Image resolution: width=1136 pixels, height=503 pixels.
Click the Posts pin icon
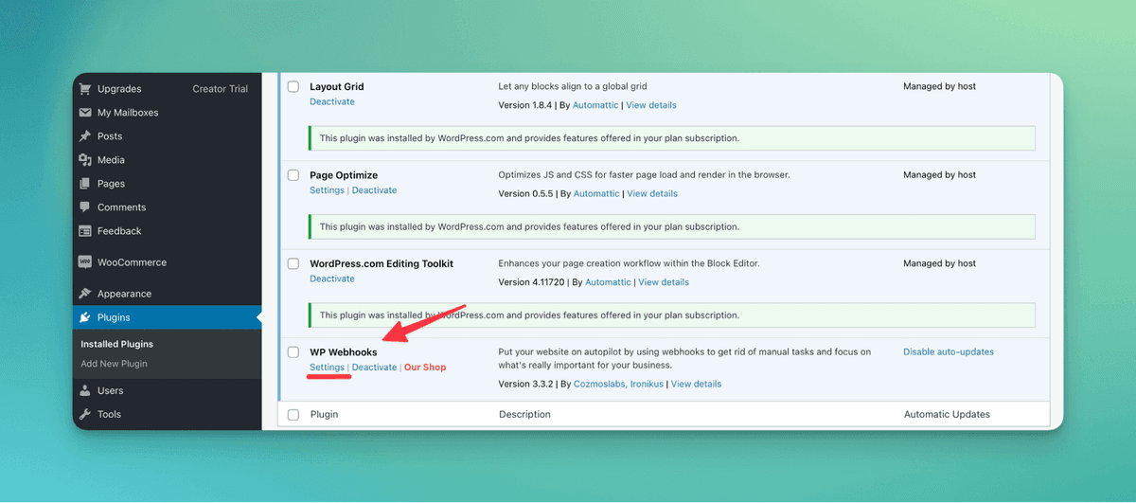[x=85, y=136]
